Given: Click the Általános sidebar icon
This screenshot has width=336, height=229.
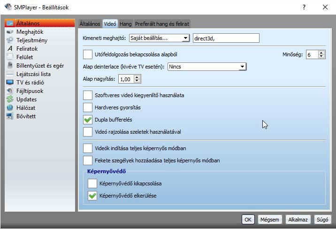Looking at the screenshot, I should click(x=10, y=23).
